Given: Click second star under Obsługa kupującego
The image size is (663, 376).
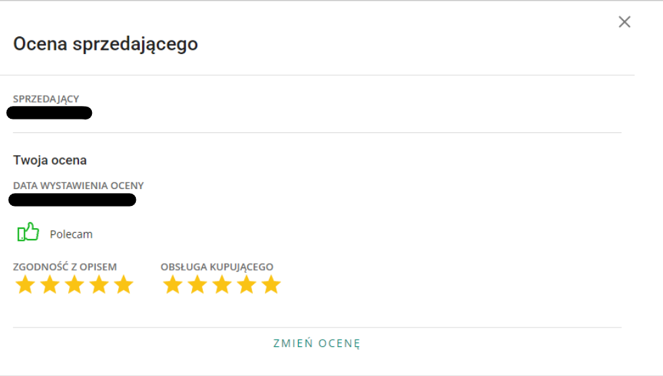Looking at the screenshot, I should (197, 284).
